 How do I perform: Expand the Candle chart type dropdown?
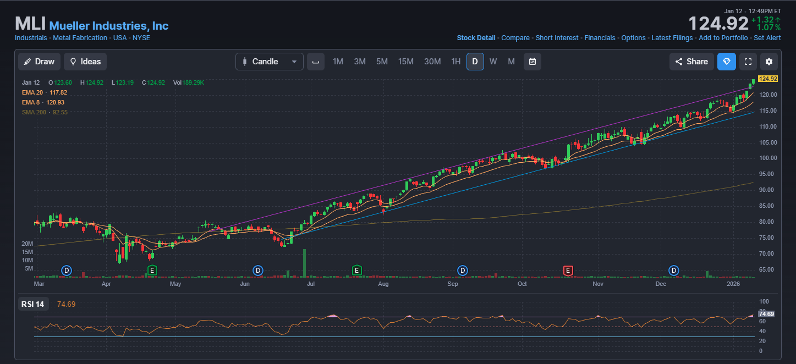tap(270, 62)
